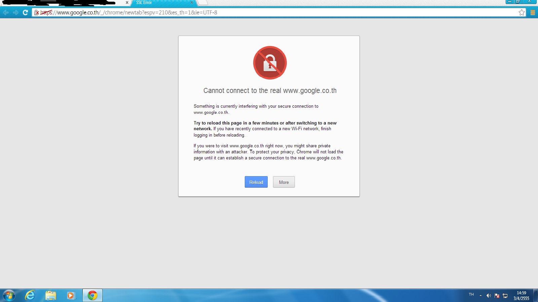Maximize or restore the Chrome window
The width and height of the screenshot is (538, 302).
pyautogui.click(x=518, y=2)
